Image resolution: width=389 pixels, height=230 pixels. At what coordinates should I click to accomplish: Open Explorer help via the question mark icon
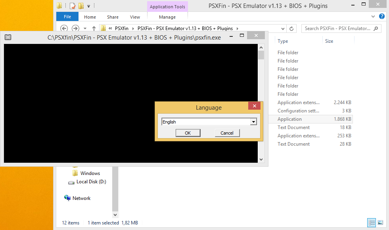tap(381, 16)
